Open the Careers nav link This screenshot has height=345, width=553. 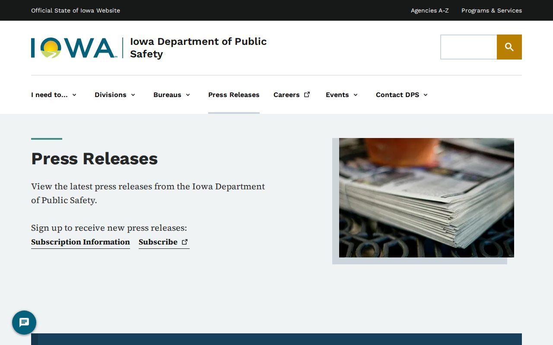coord(292,95)
